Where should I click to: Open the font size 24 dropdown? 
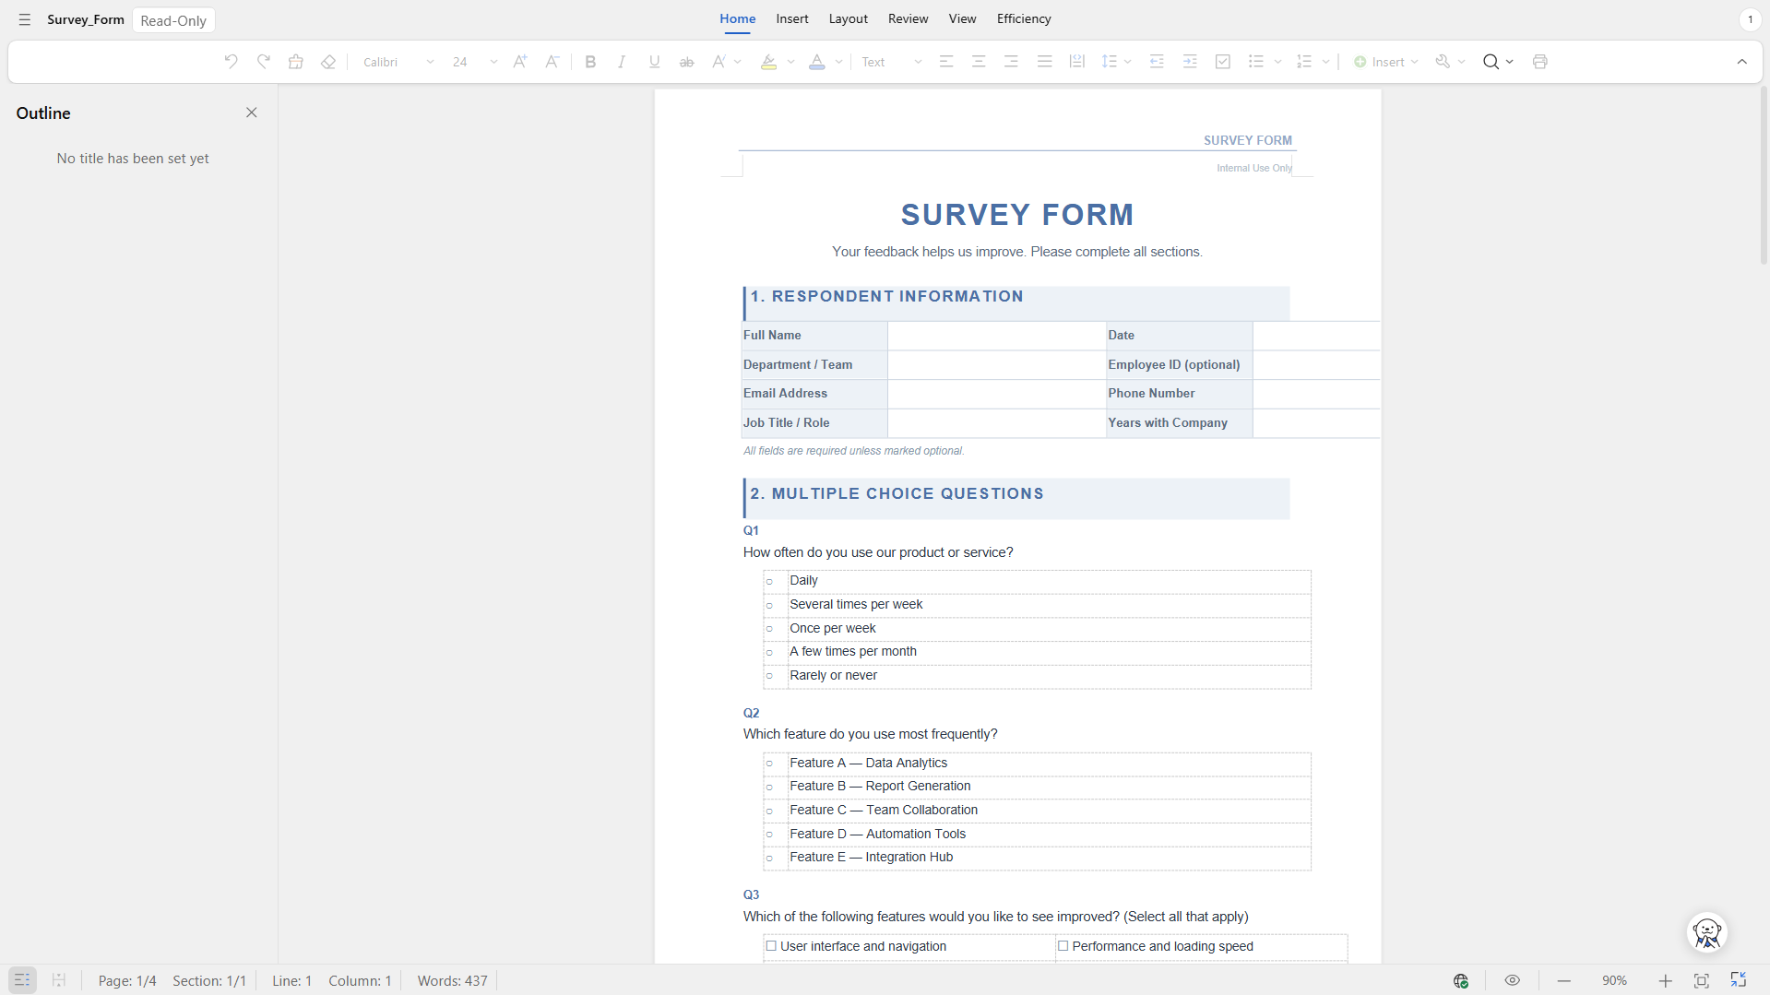coord(475,62)
